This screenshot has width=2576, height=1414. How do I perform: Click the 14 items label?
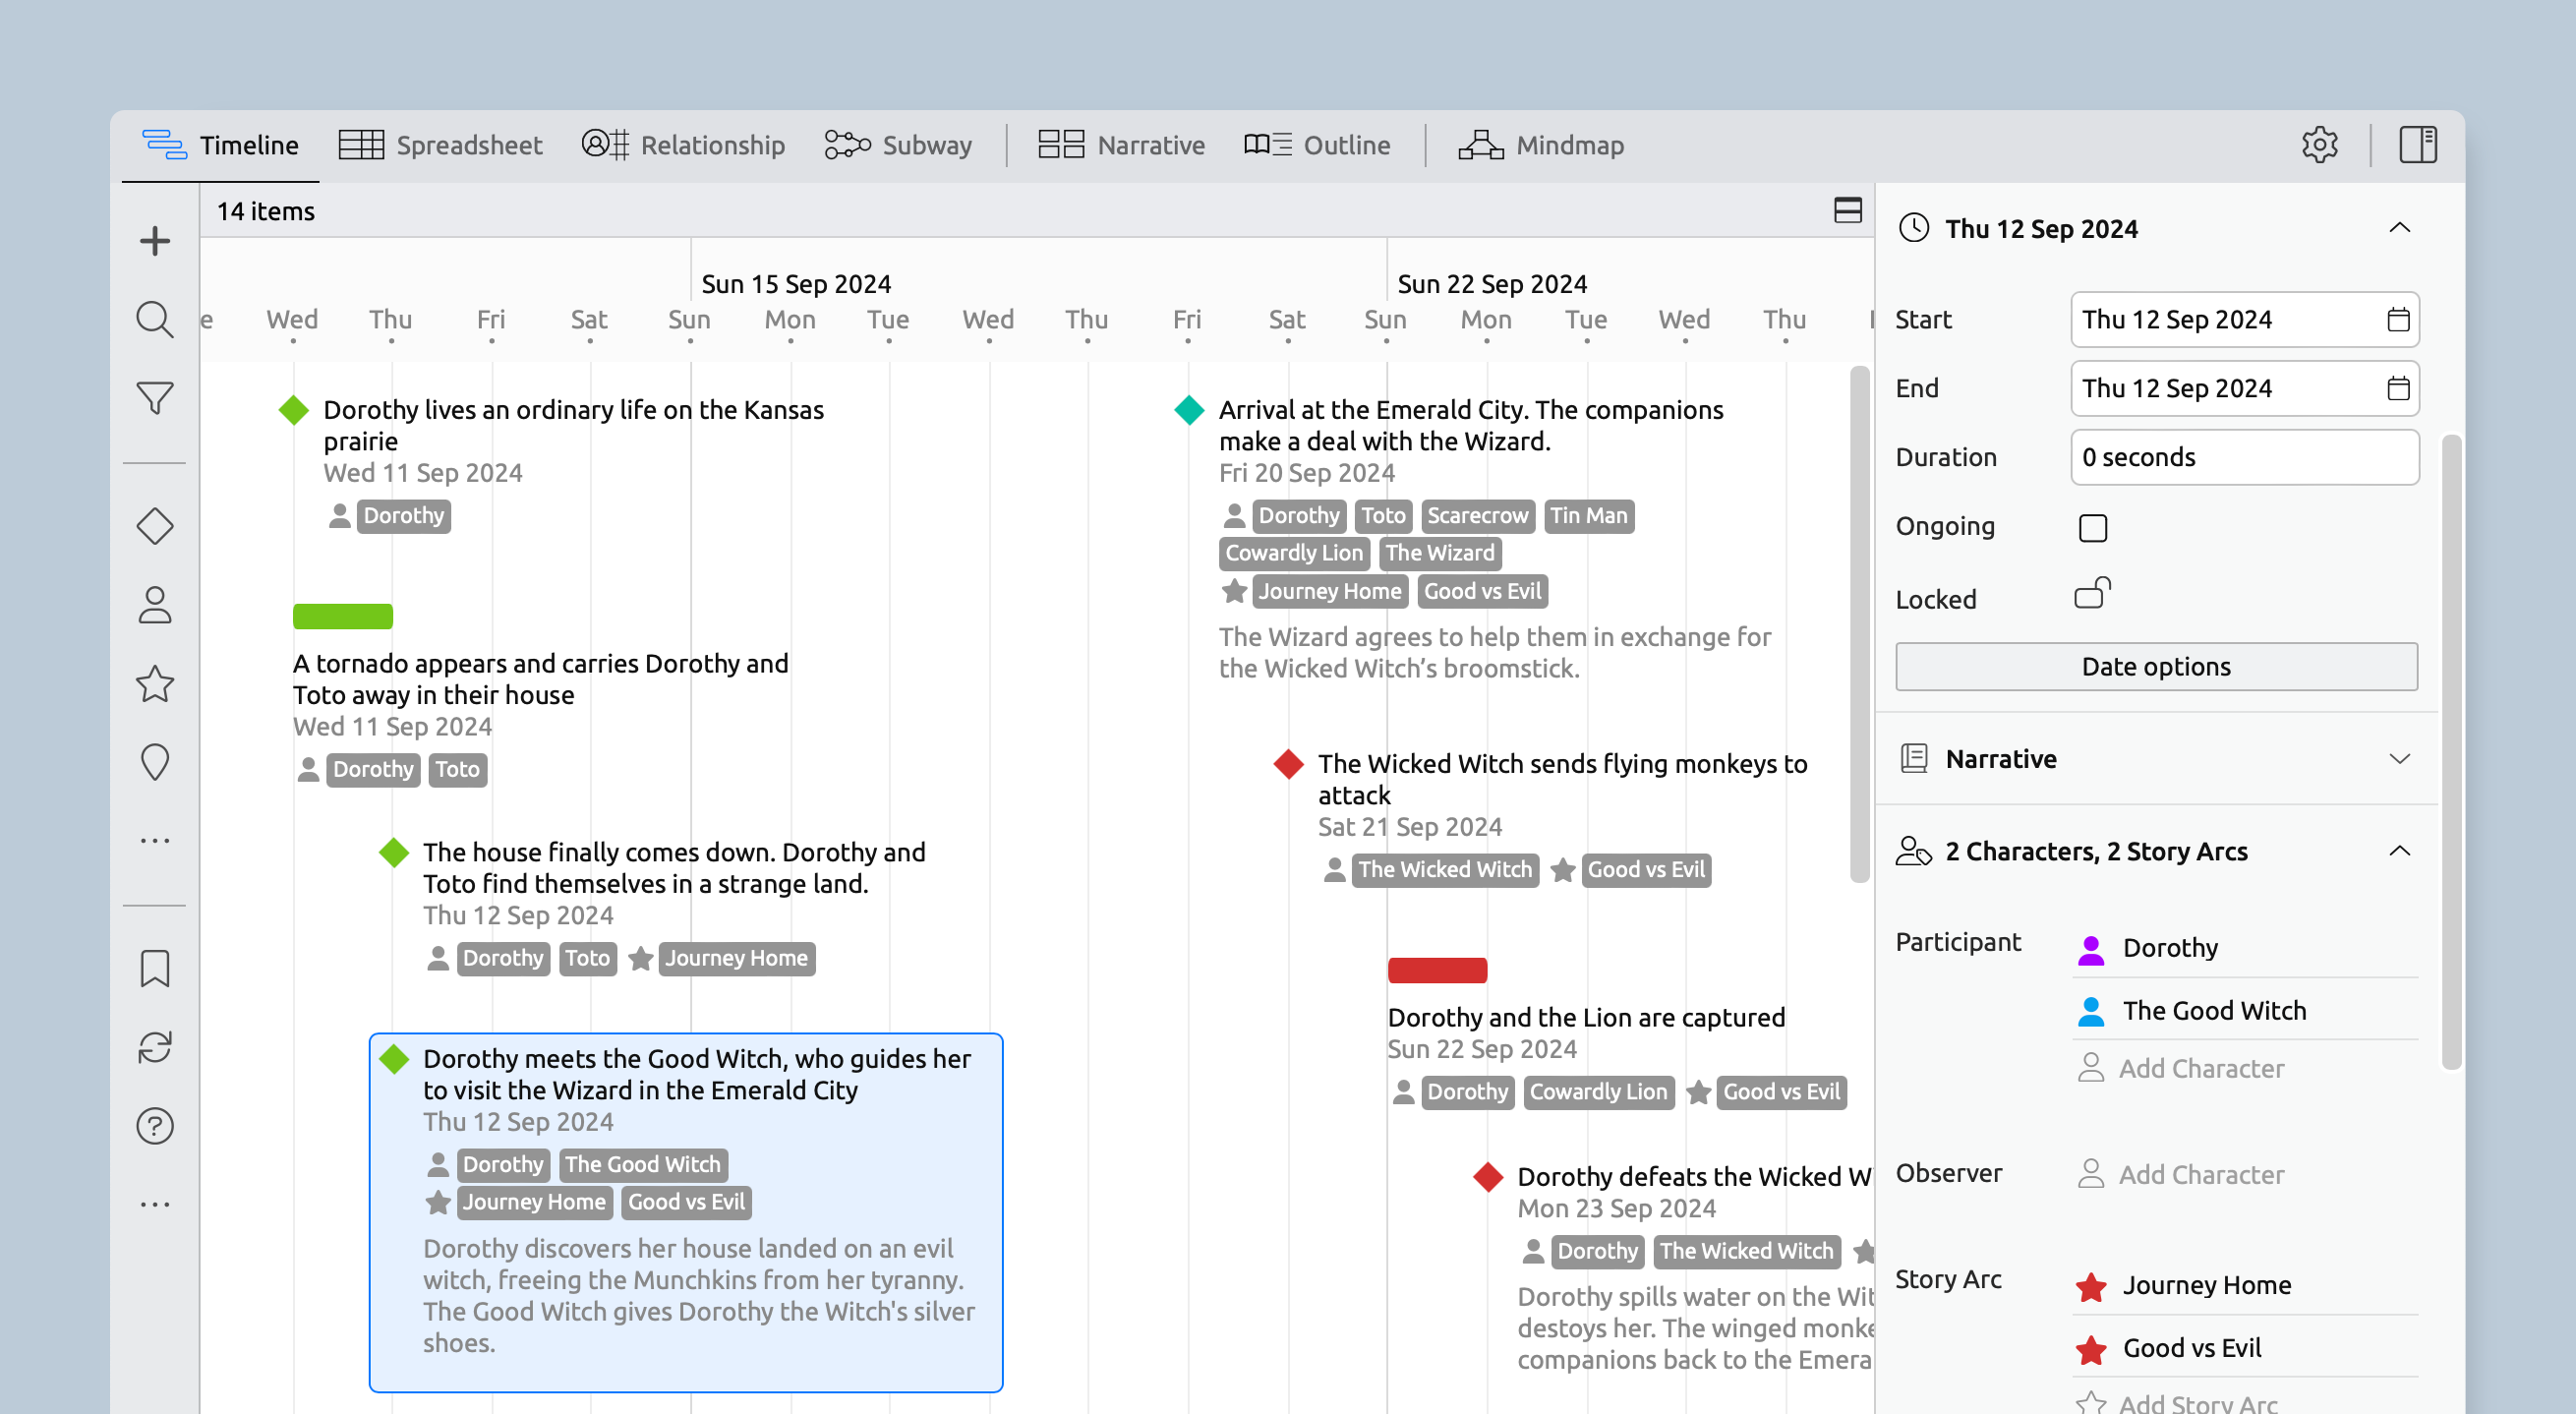click(x=265, y=211)
